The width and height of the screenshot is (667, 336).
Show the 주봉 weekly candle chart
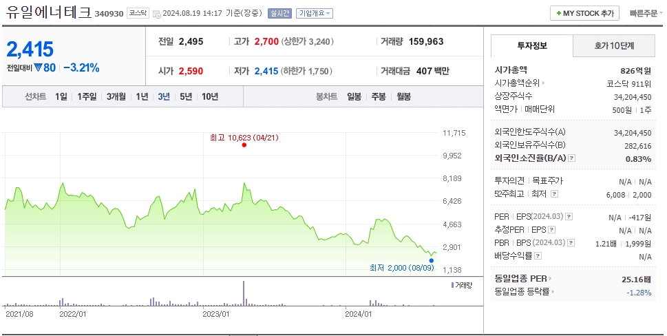[x=379, y=96]
